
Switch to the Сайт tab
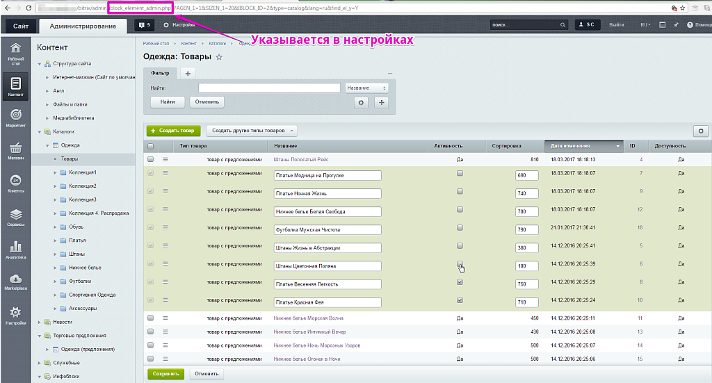pos(21,26)
